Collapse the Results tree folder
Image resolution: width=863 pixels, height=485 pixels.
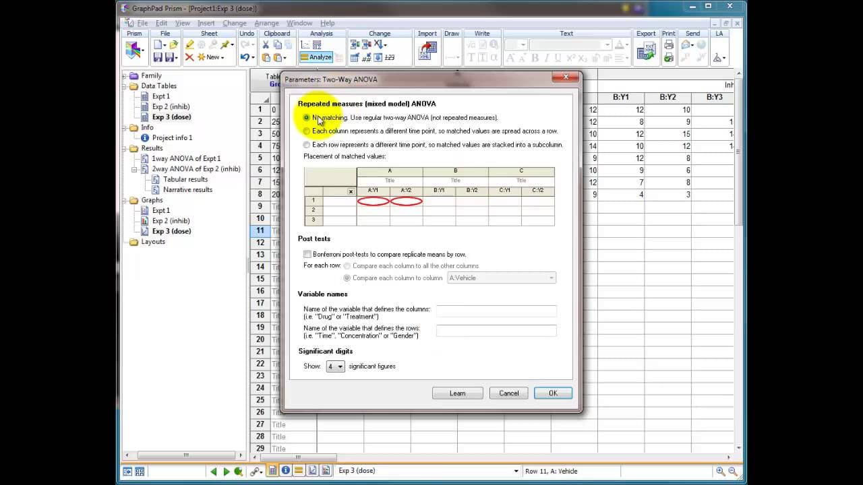pyautogui.click(x=125, y=148)
